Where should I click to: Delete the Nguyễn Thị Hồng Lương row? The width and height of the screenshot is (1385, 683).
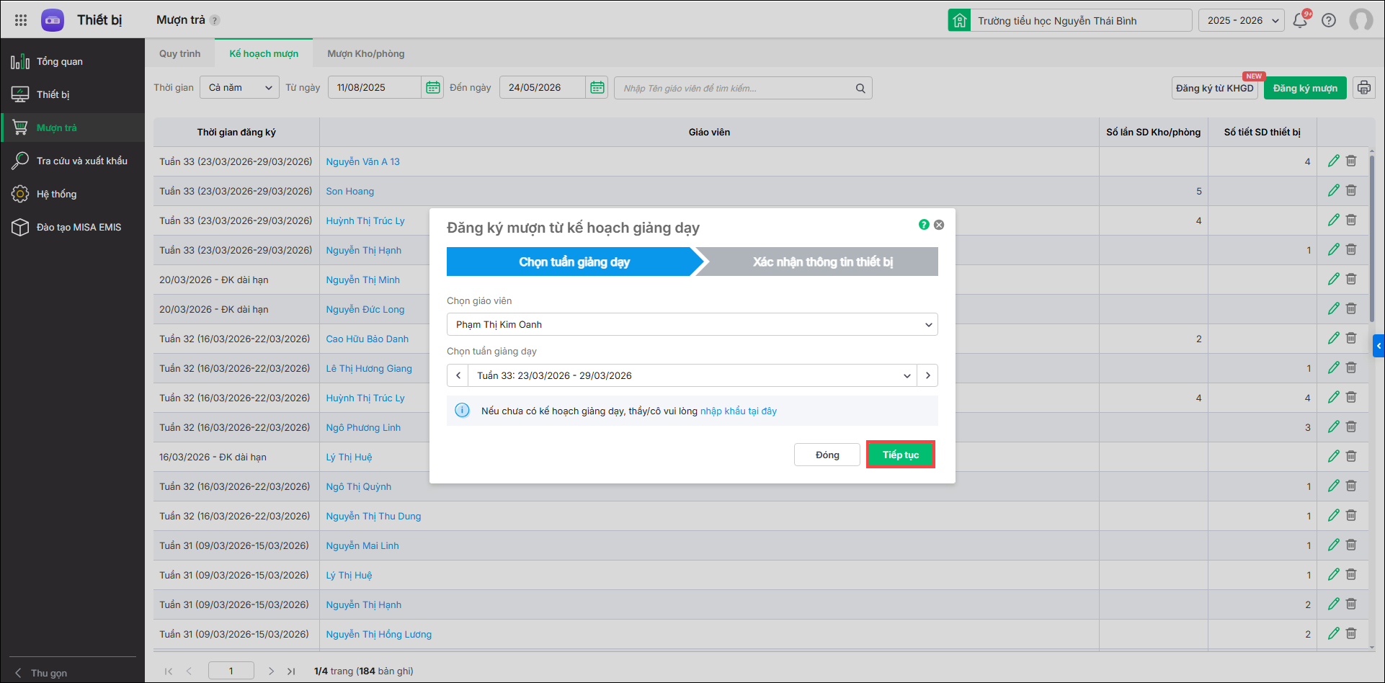point(1351,634)
